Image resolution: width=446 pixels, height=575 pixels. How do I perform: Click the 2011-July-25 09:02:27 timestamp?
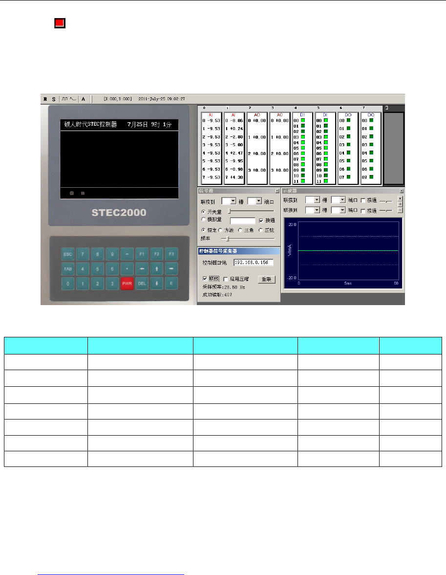click(162, 99)
